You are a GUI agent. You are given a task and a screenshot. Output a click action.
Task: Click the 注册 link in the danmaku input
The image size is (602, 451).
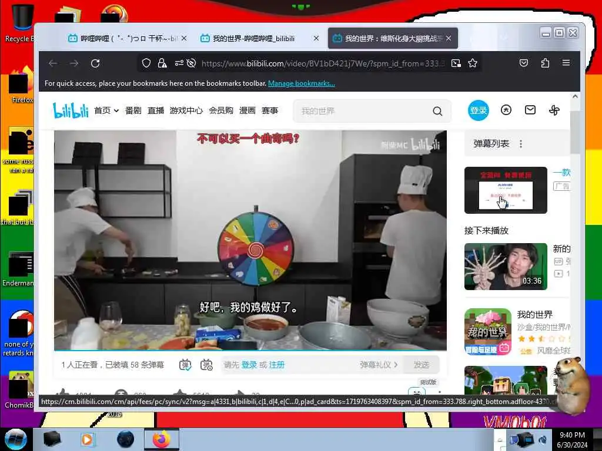pyautogui.click(x=277, y=365)
